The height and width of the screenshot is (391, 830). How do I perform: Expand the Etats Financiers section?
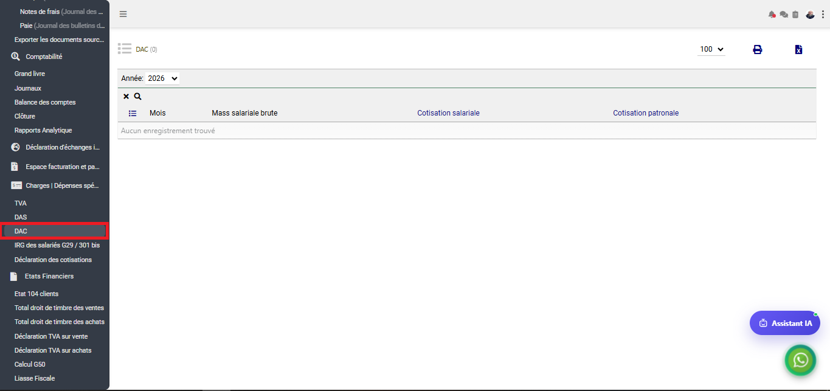click(x=49, y=276)
